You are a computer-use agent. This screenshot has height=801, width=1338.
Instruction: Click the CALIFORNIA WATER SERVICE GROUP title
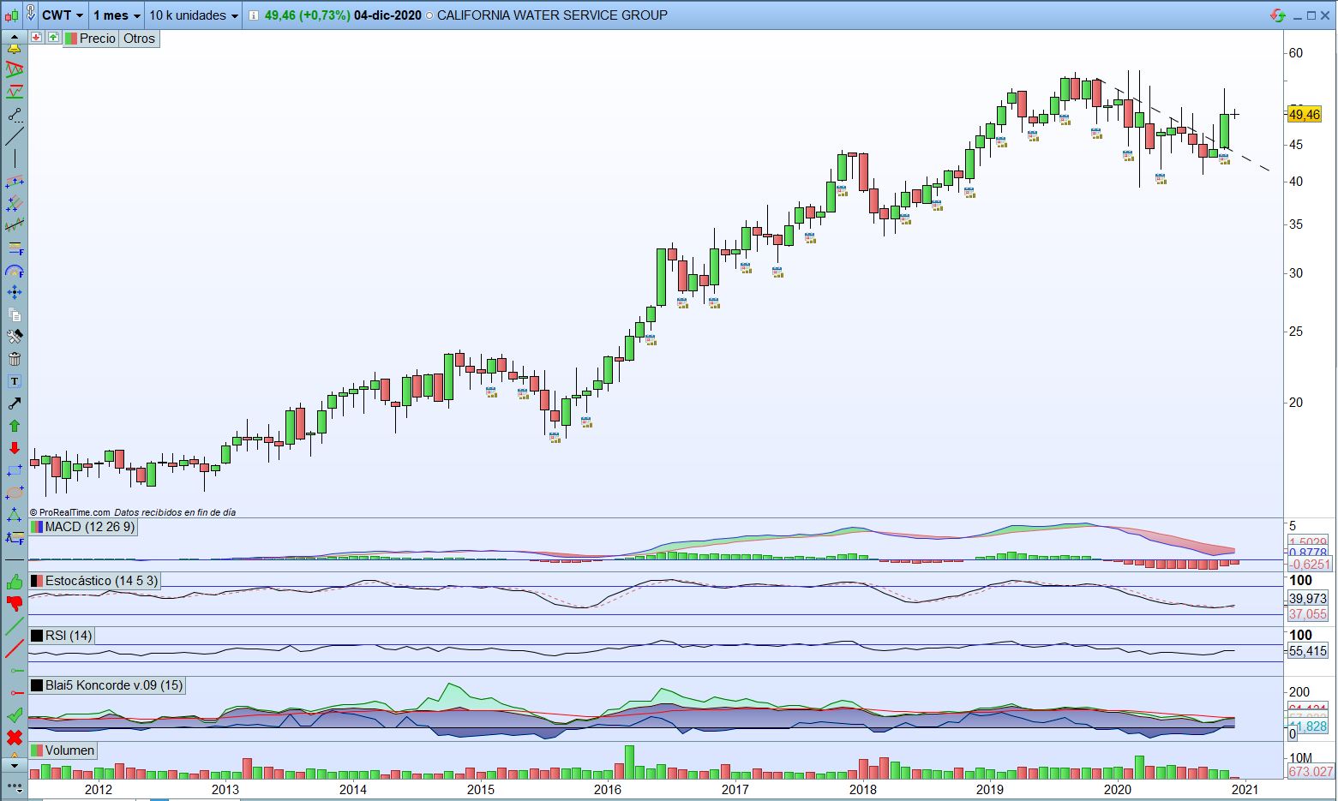pos(552,15)
